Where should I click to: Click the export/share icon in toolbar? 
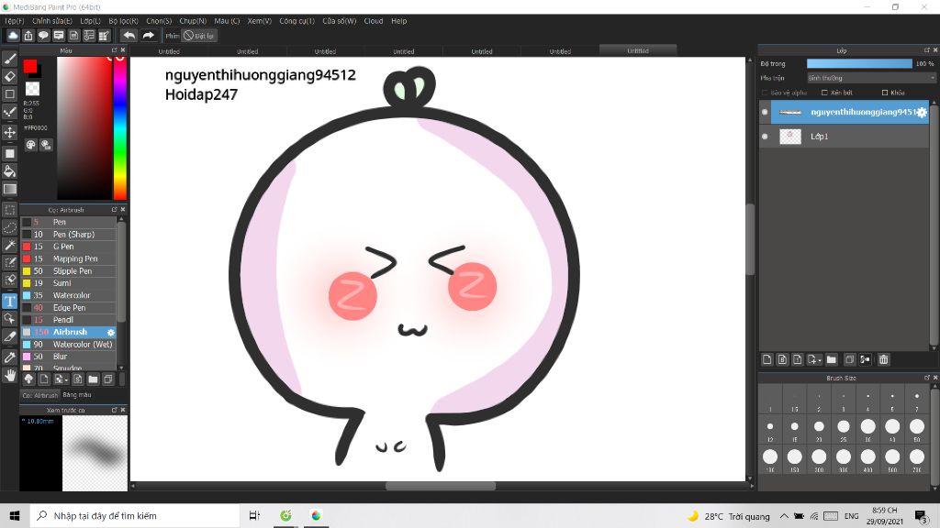28,36
